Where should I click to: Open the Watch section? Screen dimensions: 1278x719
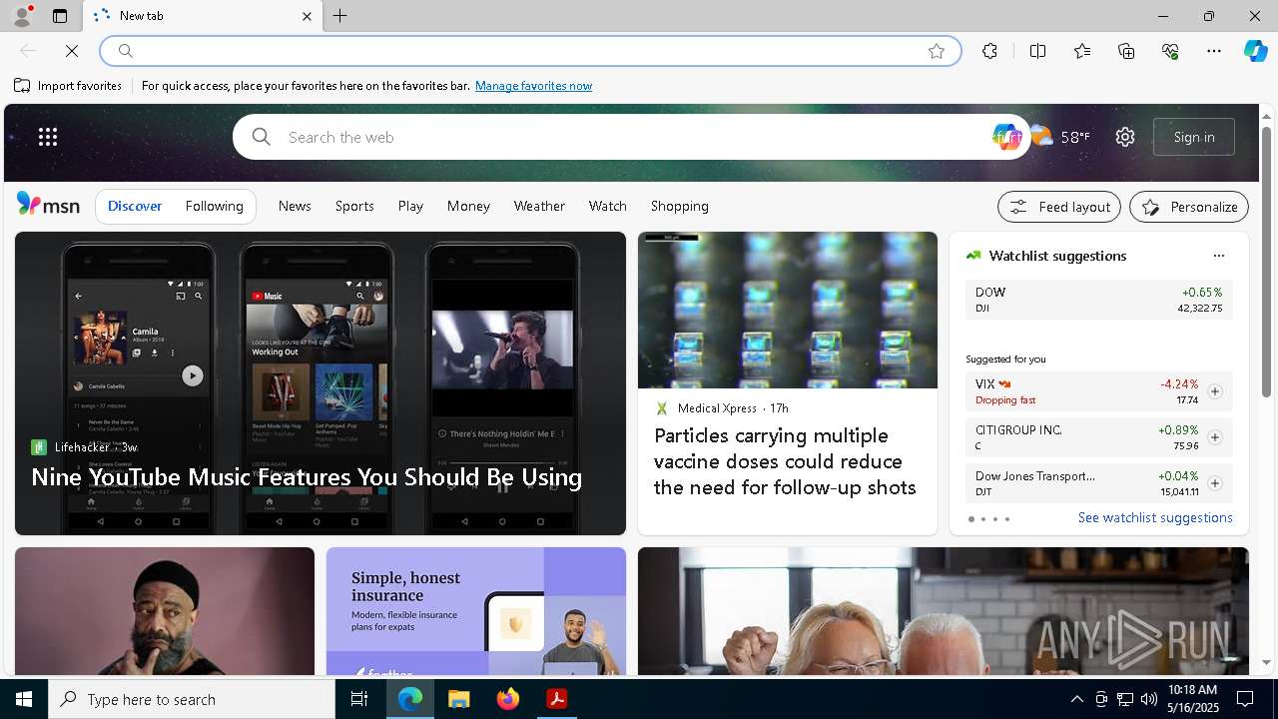(x=607, y=206)
